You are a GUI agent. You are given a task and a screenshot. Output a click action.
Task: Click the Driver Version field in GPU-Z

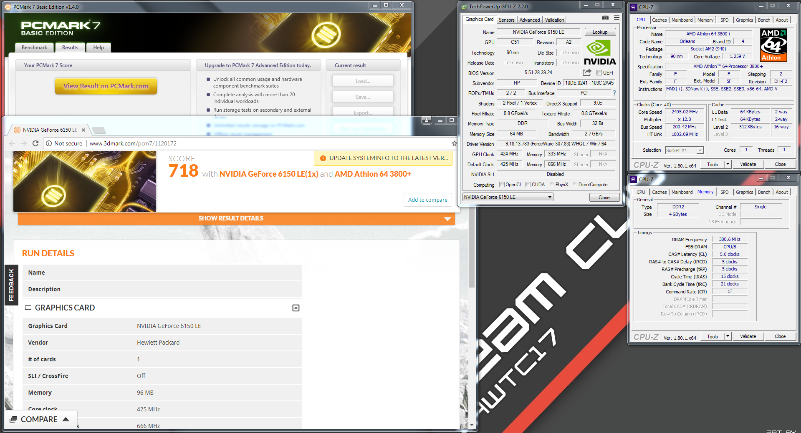click(x=556, y=144)
